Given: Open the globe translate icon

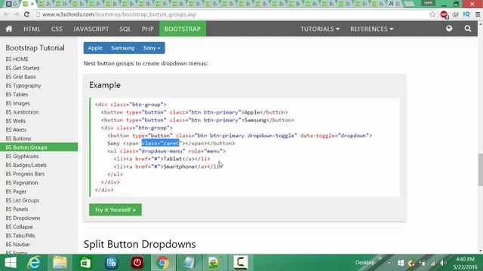Looking at the screenshot, I should pyautogui.click(x=449, y=29).
